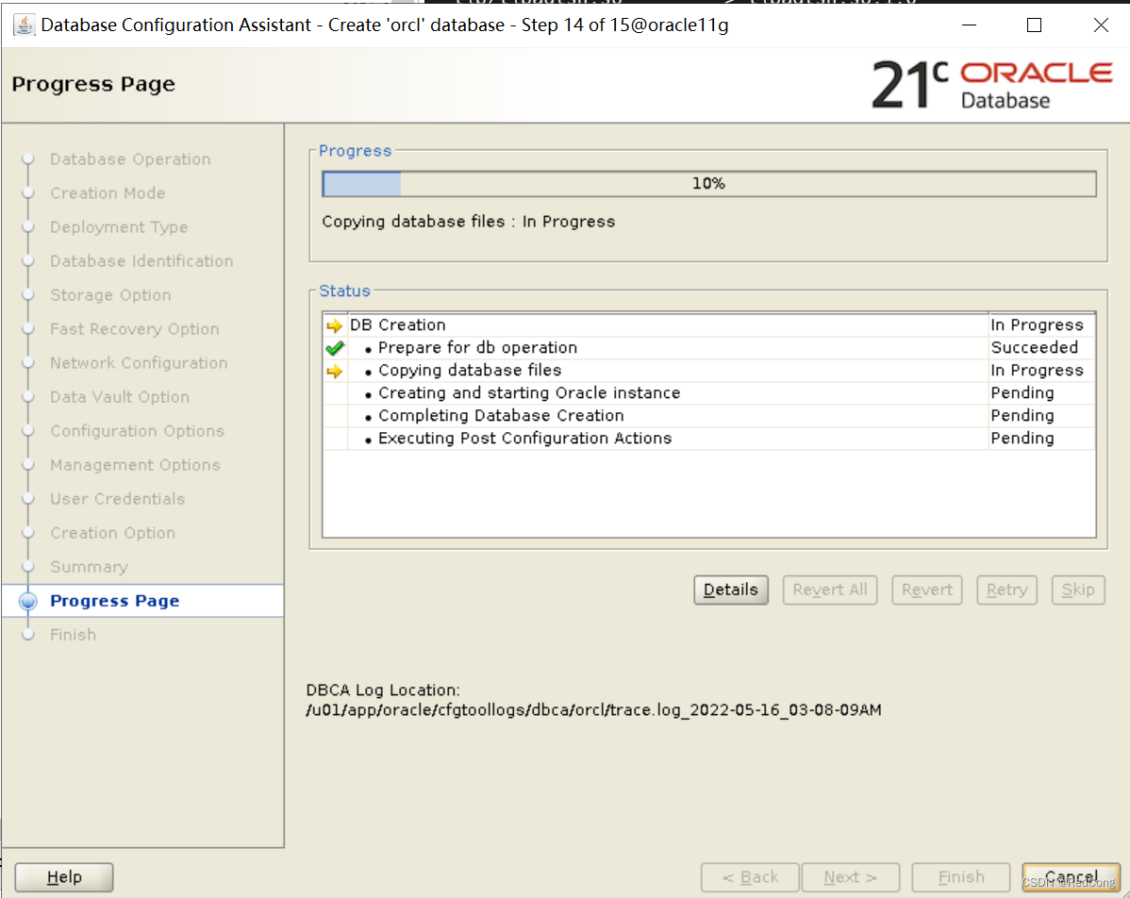This screenshot has height=898, width=1130.
Task: Click the Java icon in the title bar
Action: 25,25
